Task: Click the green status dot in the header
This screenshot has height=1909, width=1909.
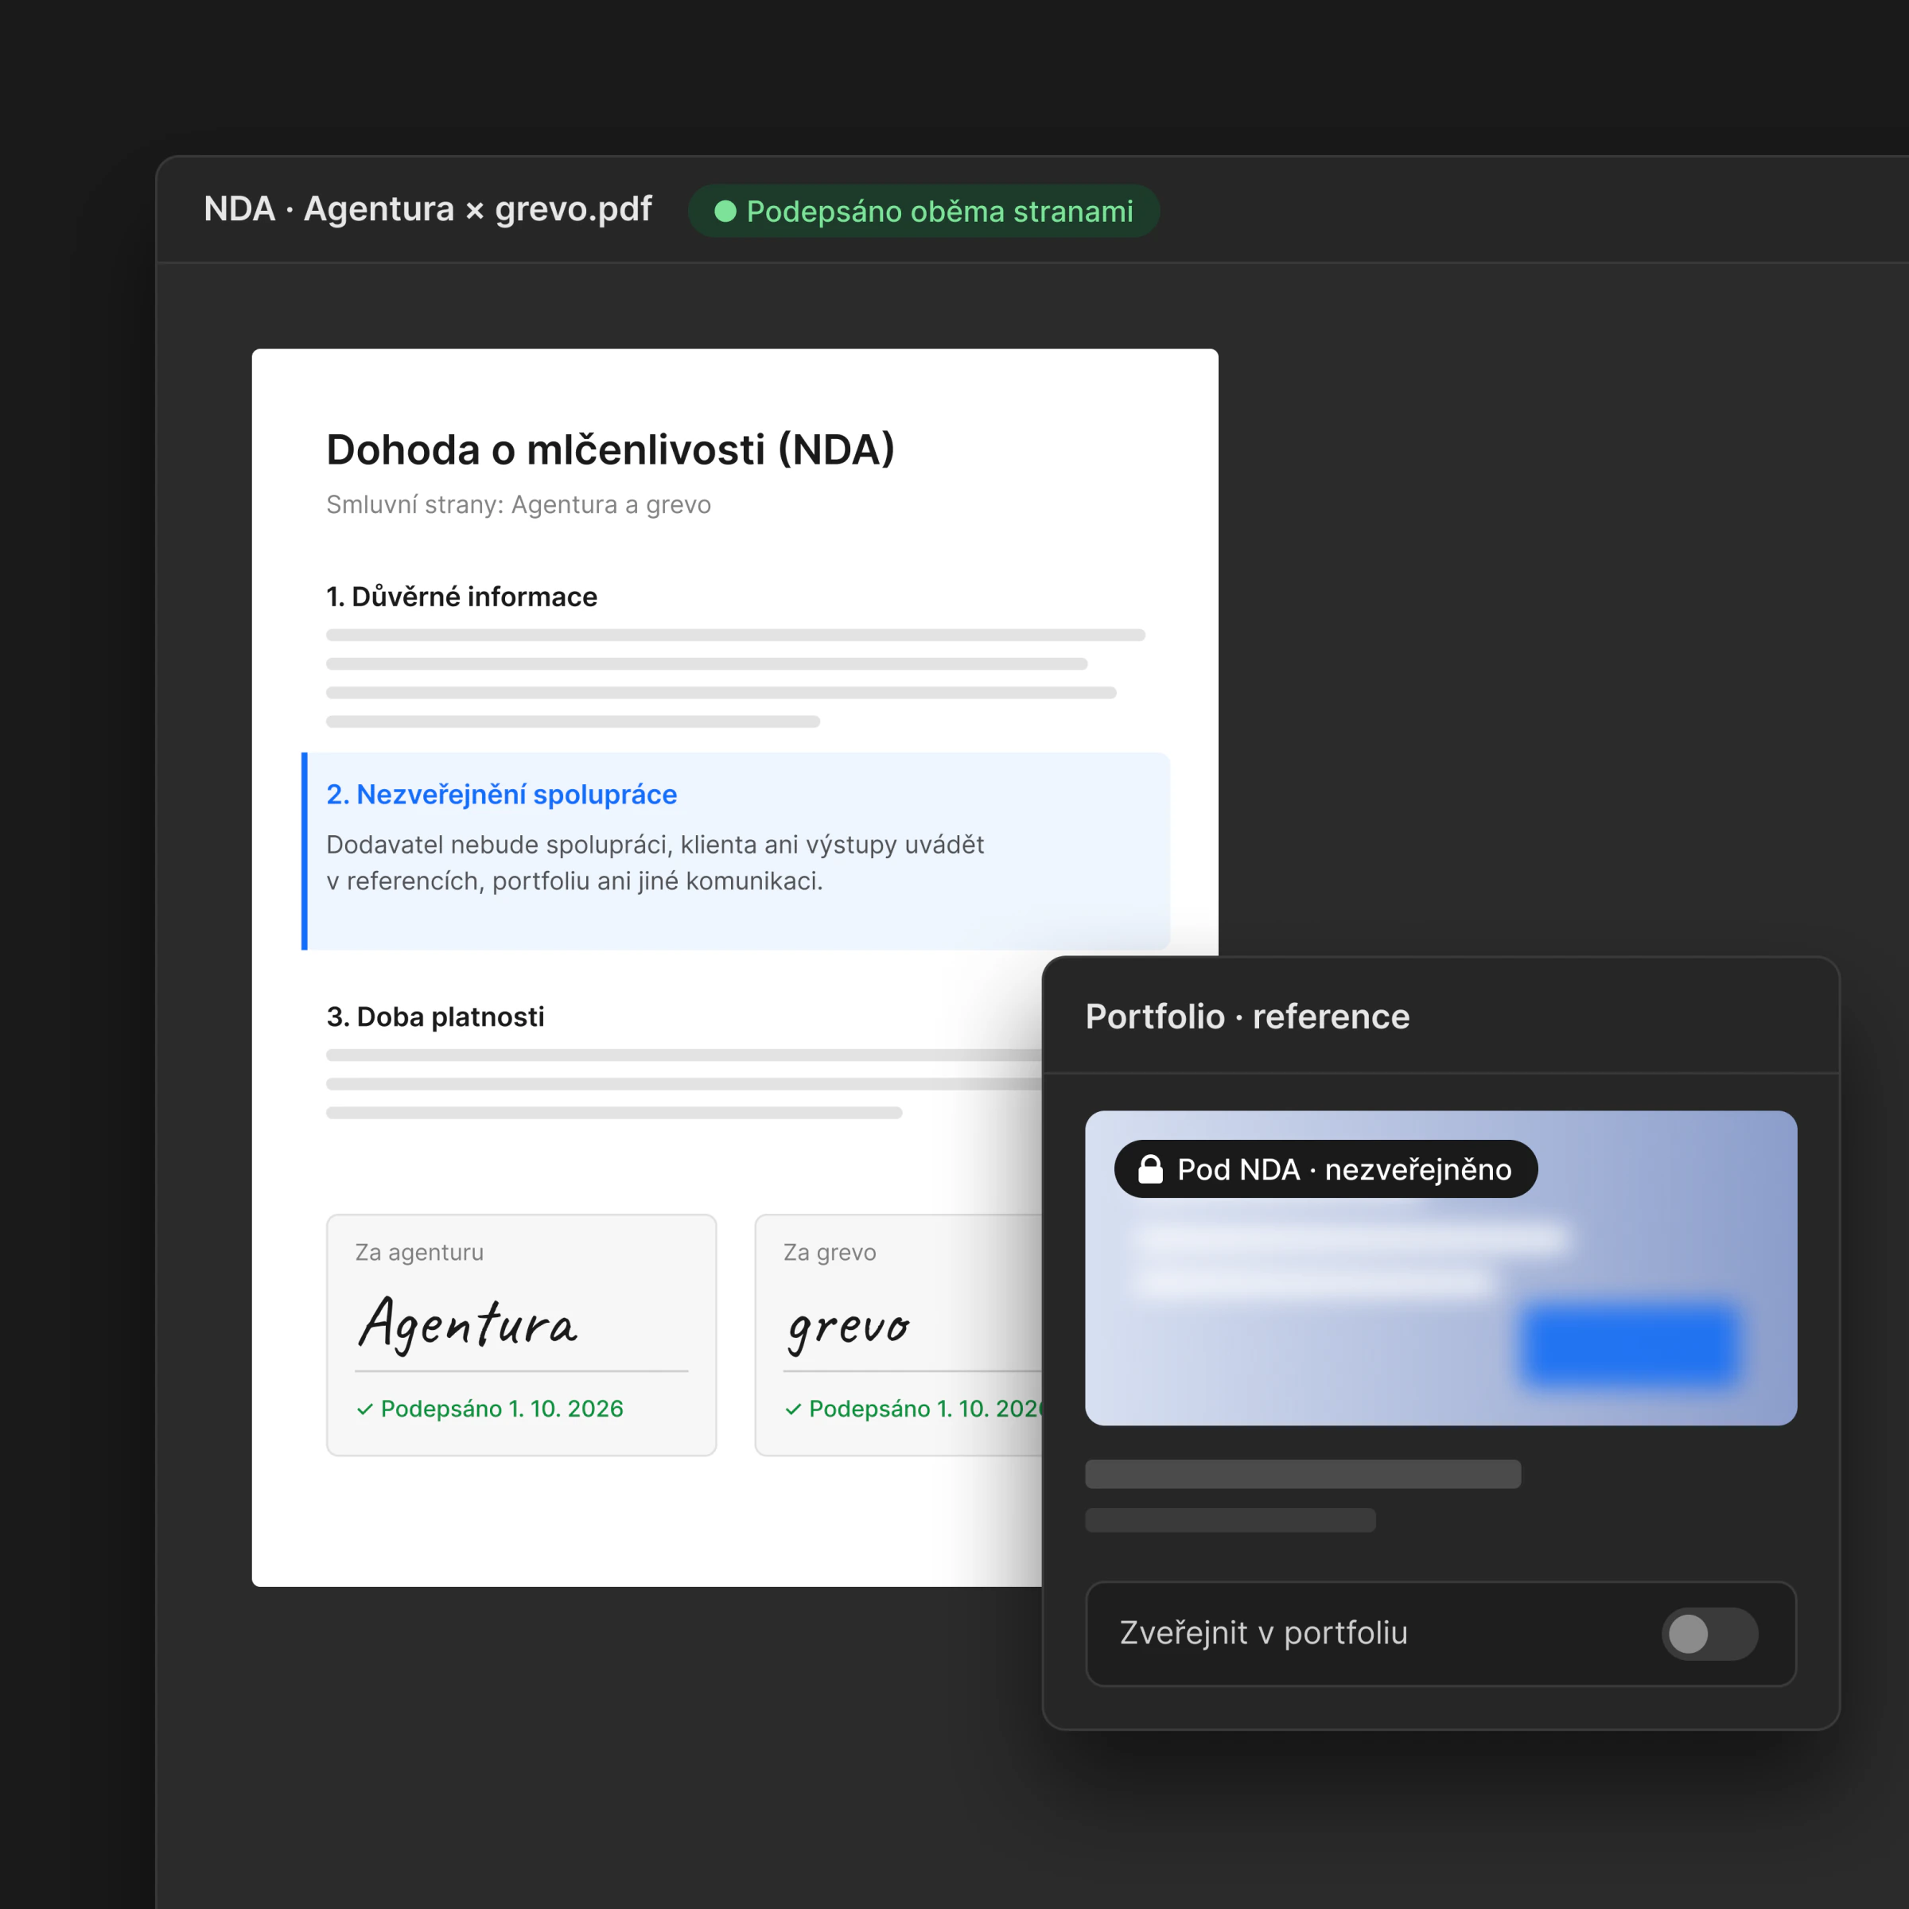Action: pos(725,212)
